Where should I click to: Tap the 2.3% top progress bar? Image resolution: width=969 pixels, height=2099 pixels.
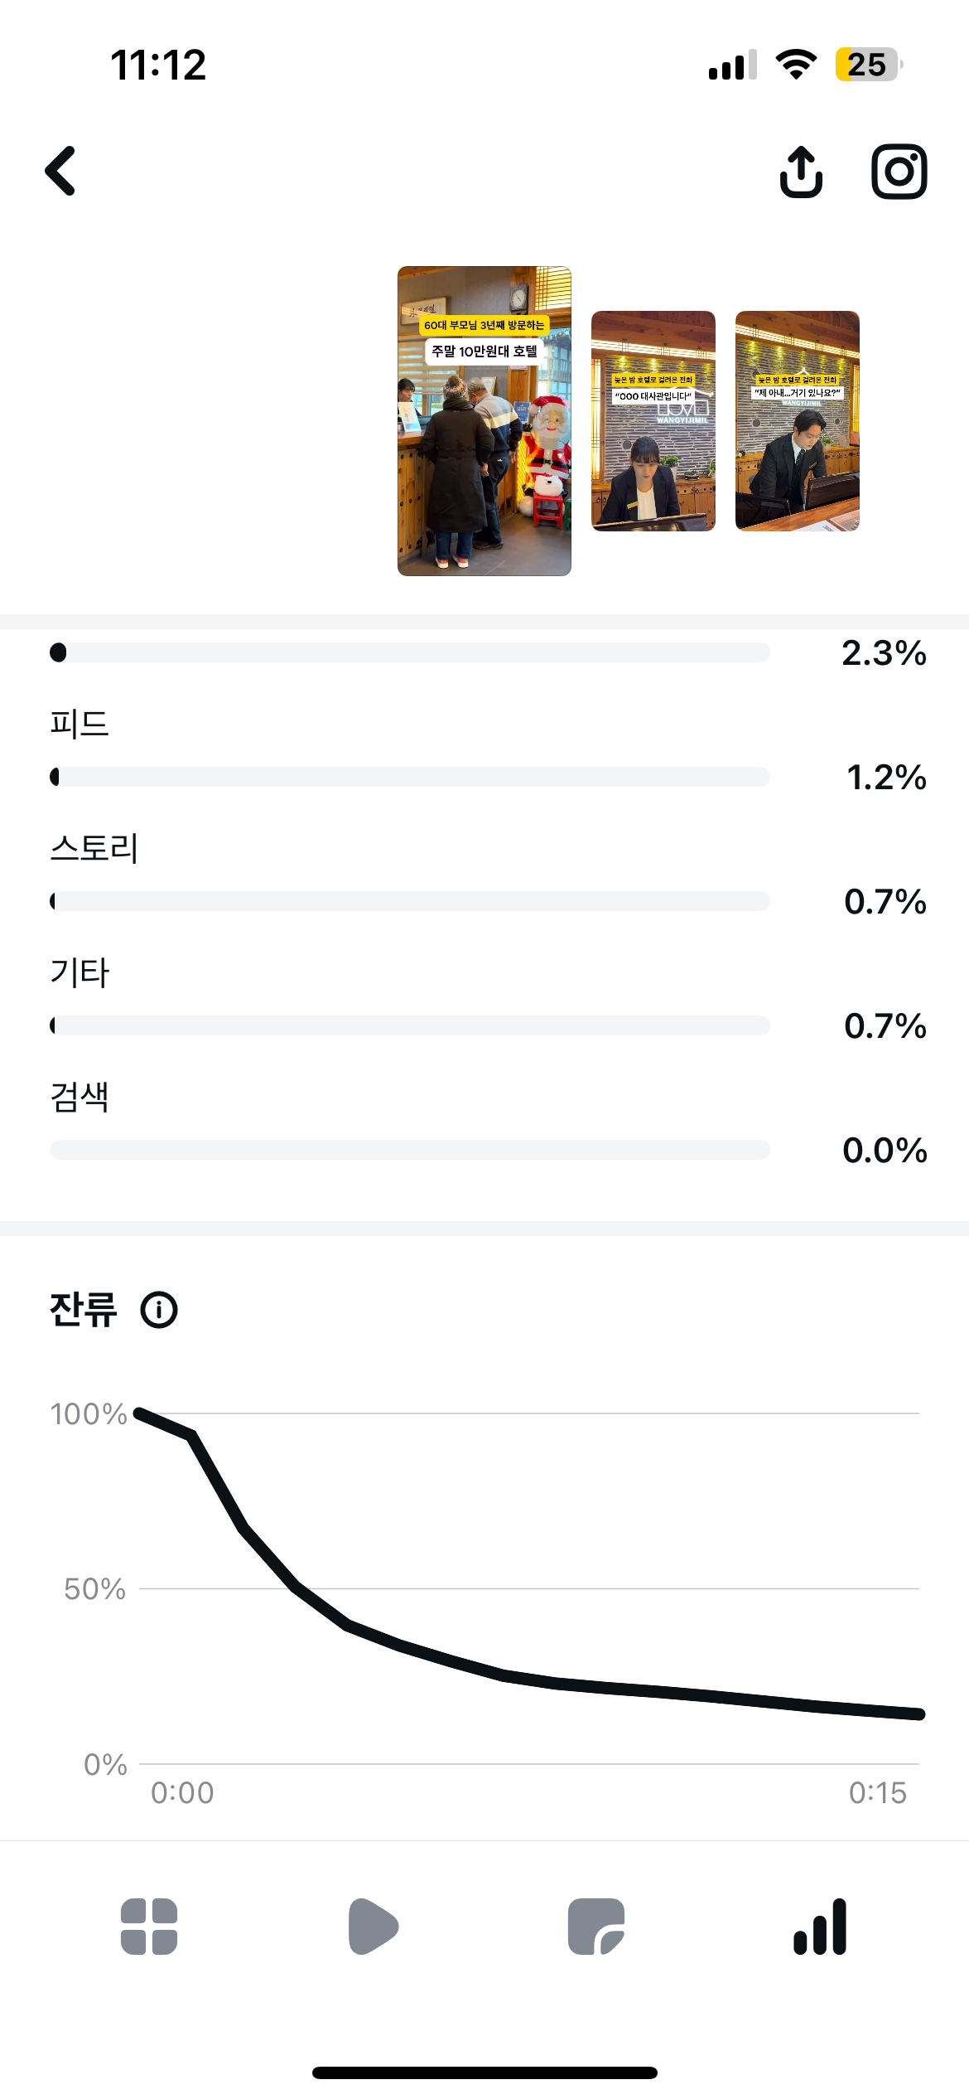pyautogui.click(x=410, y=652)
